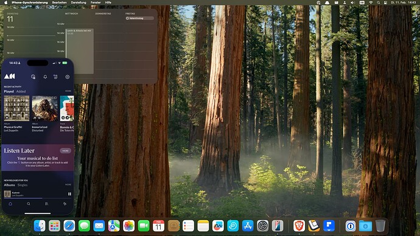Open Photos from the Dock
The width and height of the screenshot is (420, 236).
tap(129, 226)
